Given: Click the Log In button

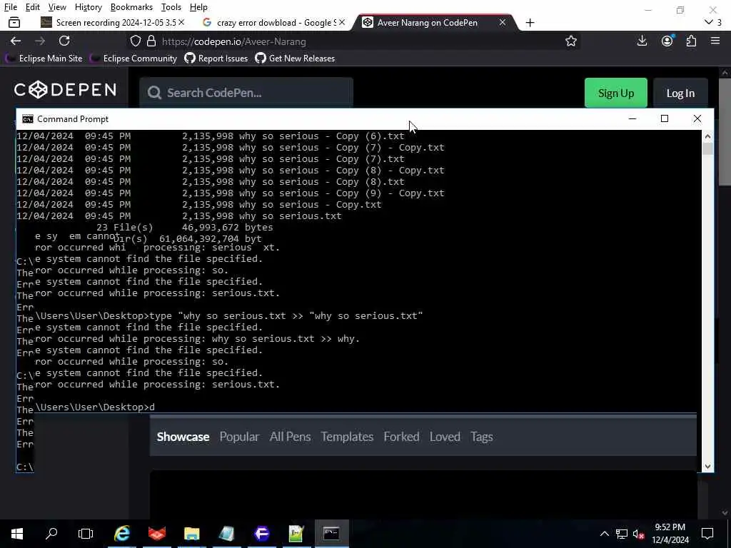Looking at the screenshot, I should [680, 93].
